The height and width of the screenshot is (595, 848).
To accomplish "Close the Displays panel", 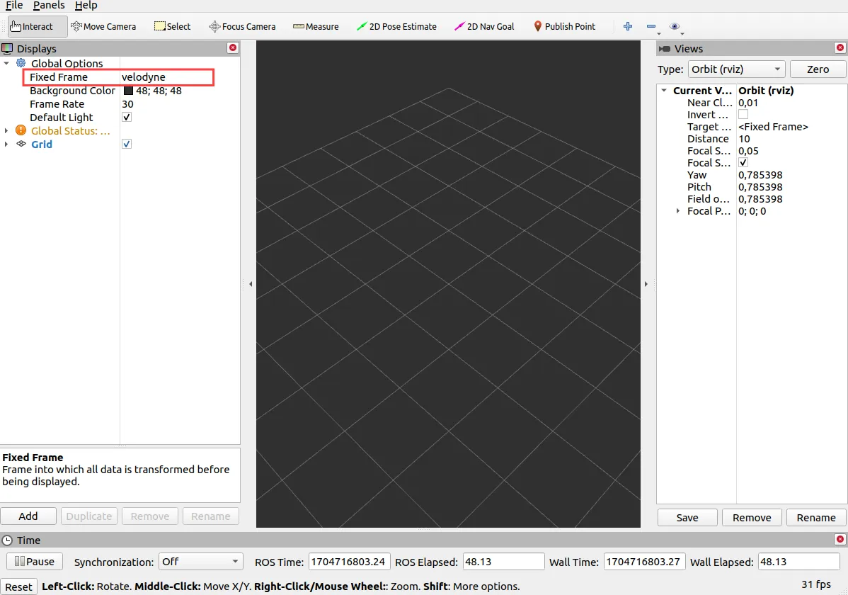I will coord(233,48).
